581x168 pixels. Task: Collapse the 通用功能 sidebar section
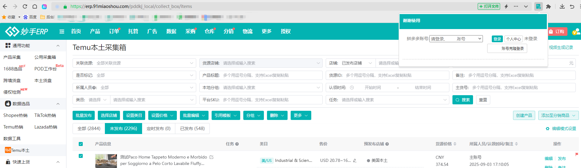click(x=58, y=46)
